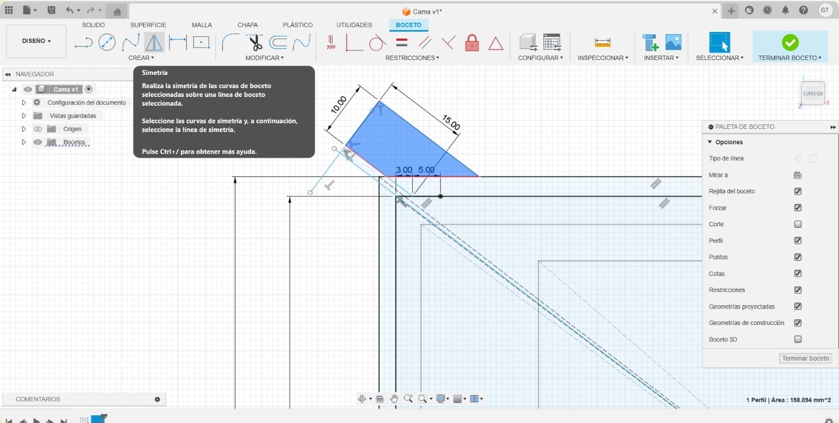Image resolution: width=839 pixels, height=423 pixels.
Task: Select the Trim scissors tool
Action: pyautogui.click(x=255, y=42)
